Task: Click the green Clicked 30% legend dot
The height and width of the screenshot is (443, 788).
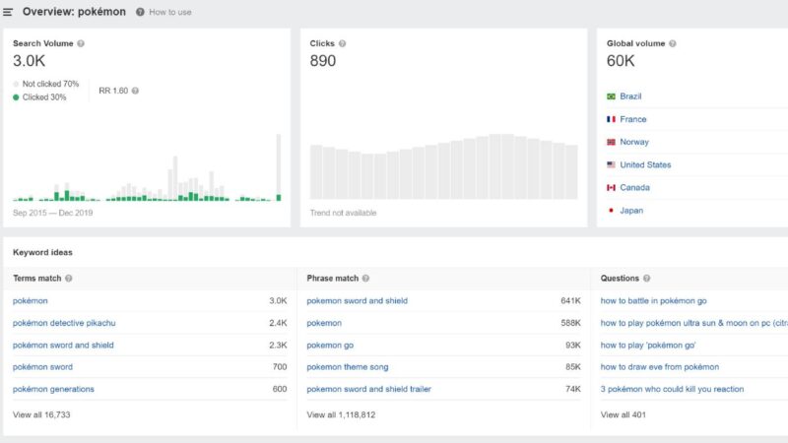Action: [16, 97]
